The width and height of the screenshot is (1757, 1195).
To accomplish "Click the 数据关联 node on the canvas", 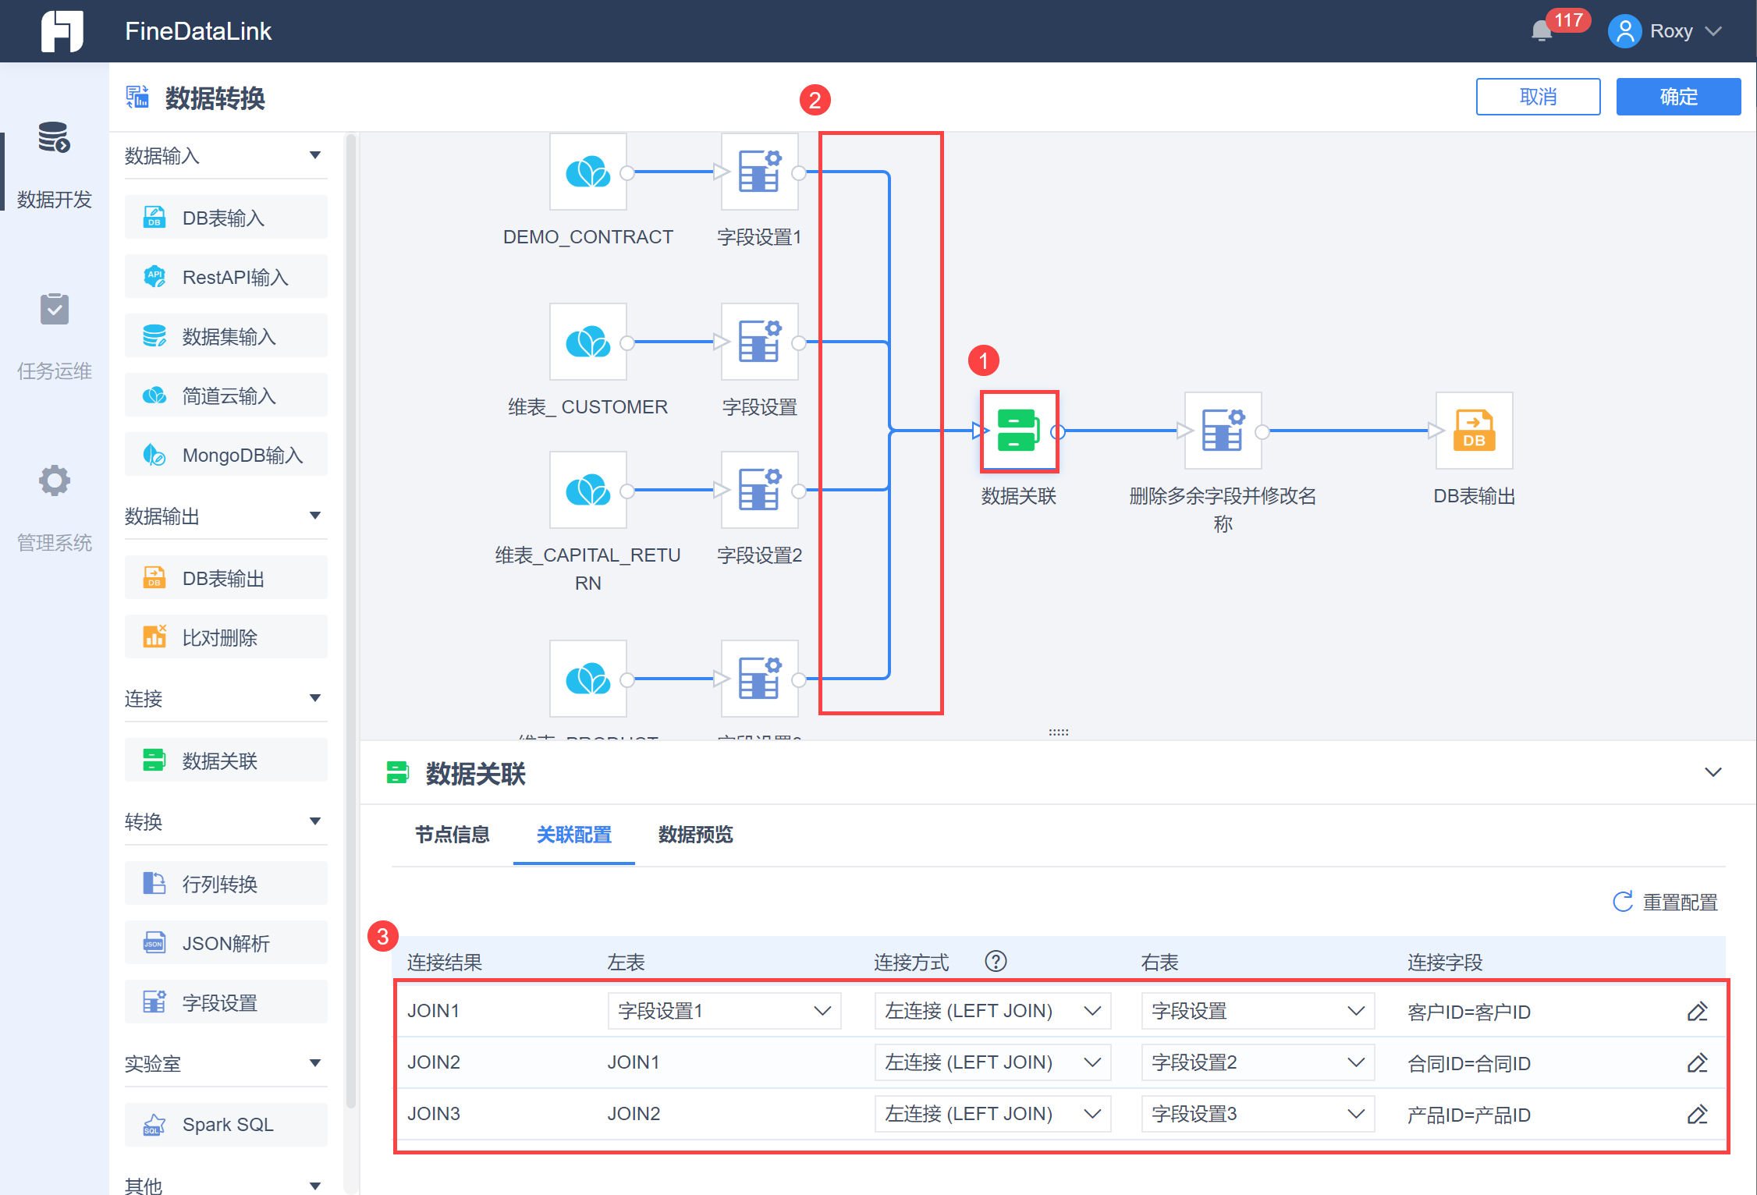I will (x=1019, y=431).
